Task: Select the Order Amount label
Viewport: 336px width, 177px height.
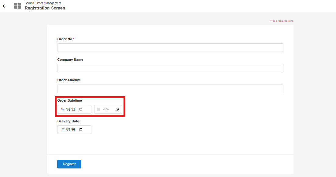Action: pos(69,80)
